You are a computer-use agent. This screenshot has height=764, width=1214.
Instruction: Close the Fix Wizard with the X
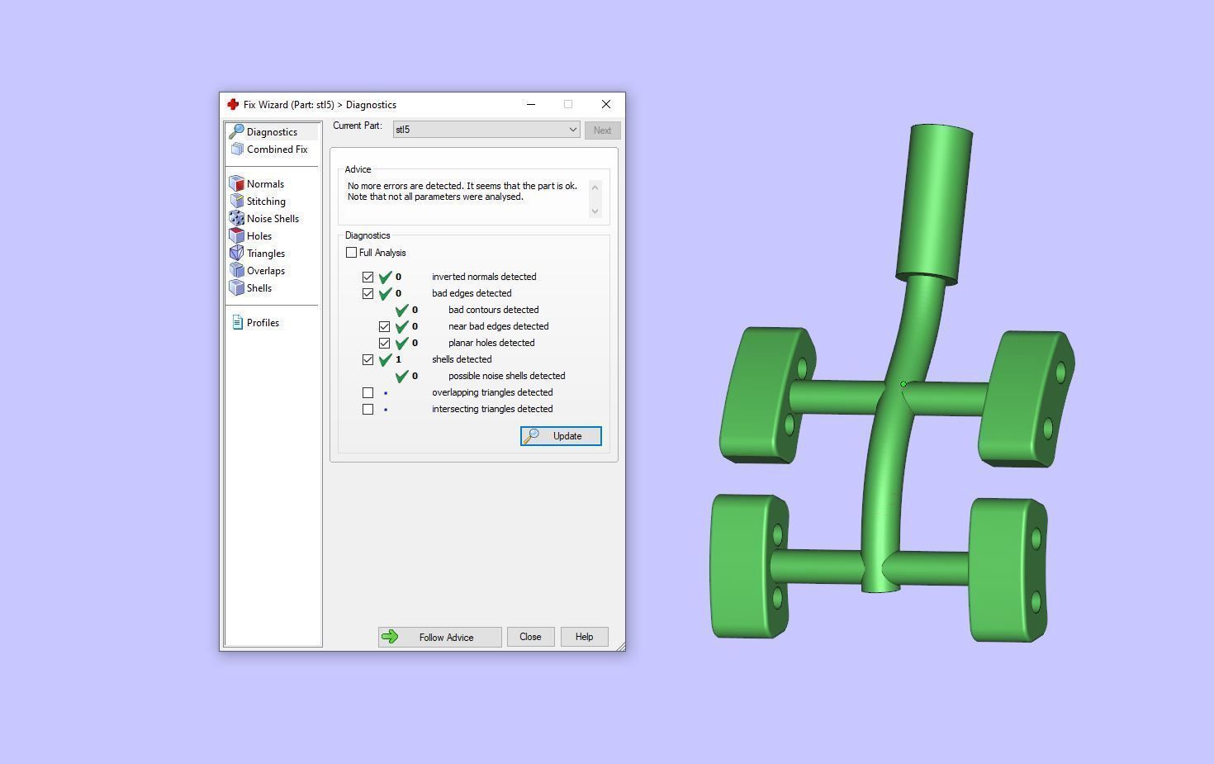tap(606, 104)
